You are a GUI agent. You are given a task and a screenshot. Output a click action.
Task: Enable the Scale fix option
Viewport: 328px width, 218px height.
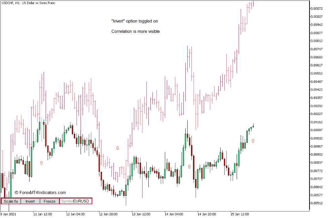pos(11,201)
